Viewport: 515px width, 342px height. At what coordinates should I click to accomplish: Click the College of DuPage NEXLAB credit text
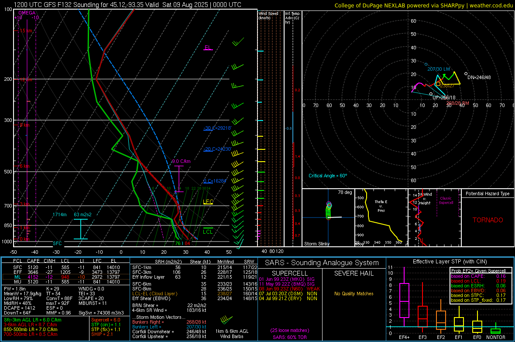(x=424, y=5)
